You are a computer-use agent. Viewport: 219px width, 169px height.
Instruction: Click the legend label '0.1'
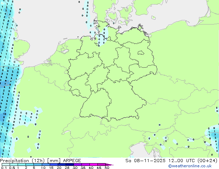click(x=4, y=168)
